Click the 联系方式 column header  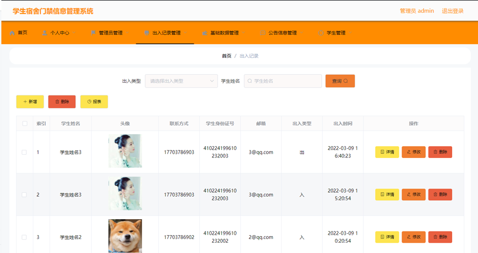click(179, 124)
